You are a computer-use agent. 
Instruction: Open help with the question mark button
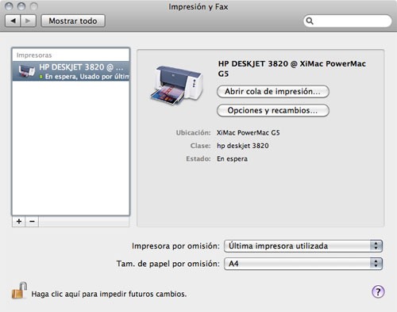378,291
